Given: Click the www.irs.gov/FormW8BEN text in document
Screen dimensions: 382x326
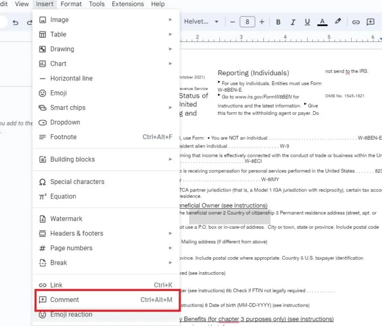Looking at the screenshot, I should [264, 97].
